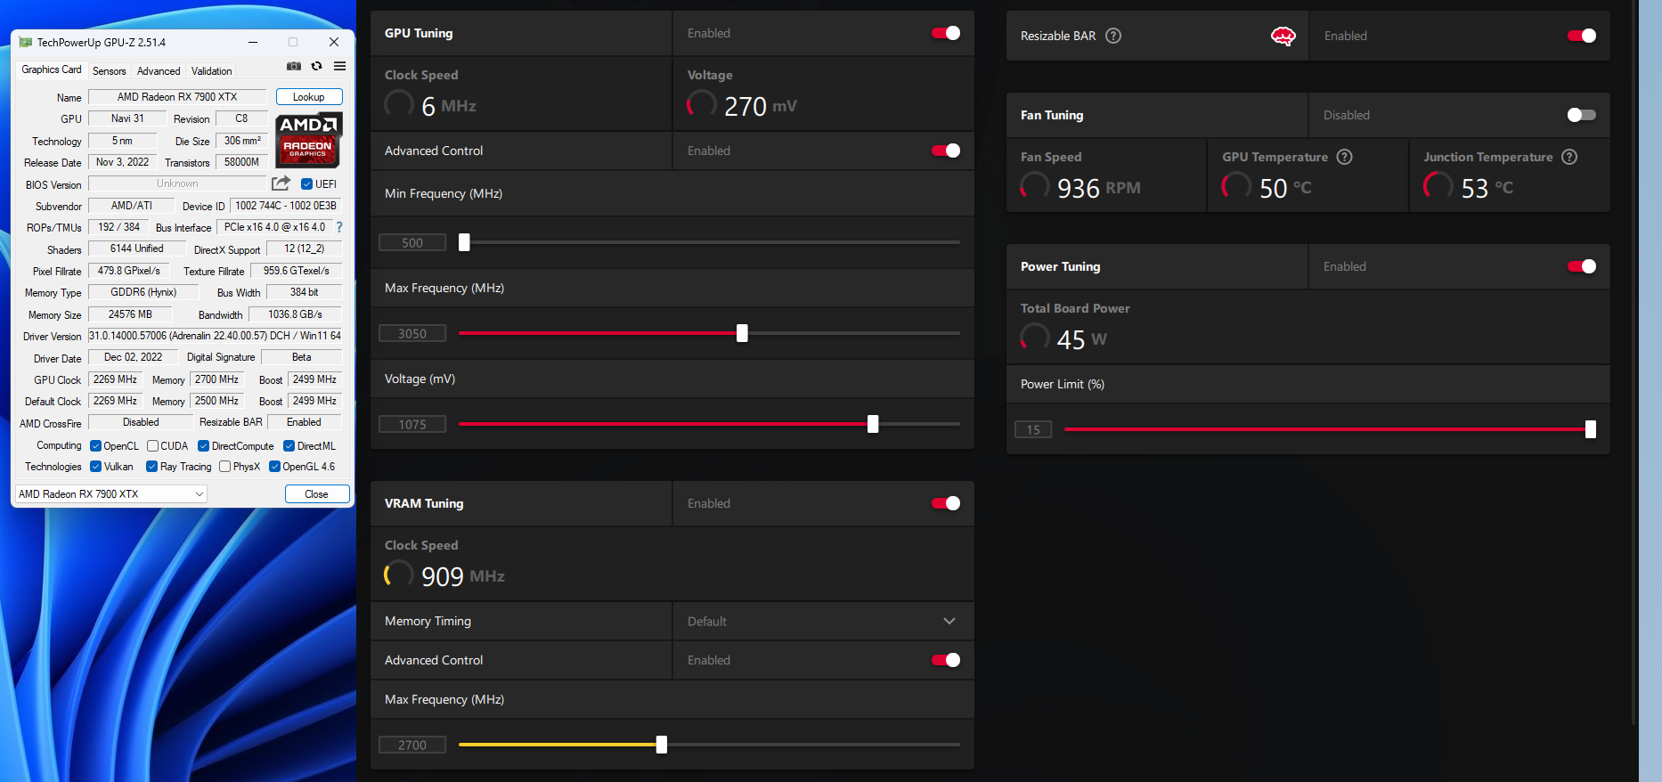Toggle VRAM Advanced Control switch
The height and width of the screenshot is (782, 1662).
(x=946, y=660)
